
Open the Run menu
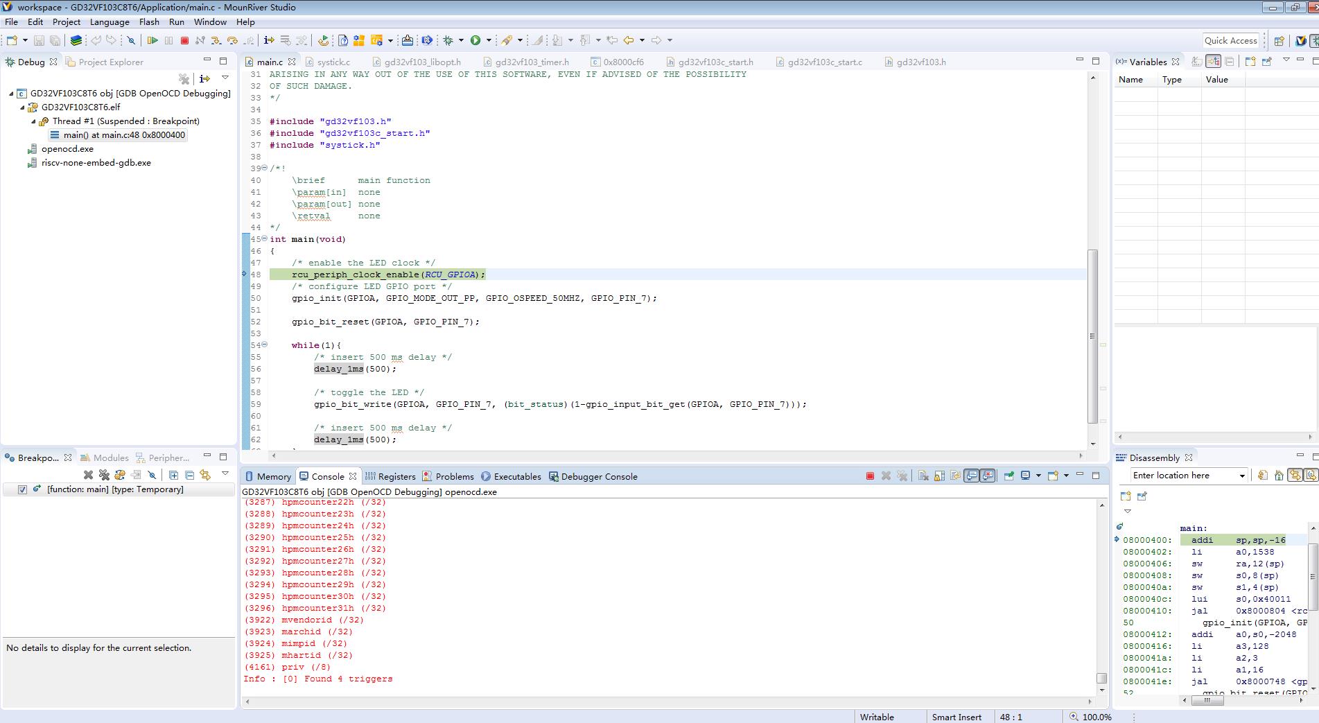pyautogui.click(x=177, y=21)
